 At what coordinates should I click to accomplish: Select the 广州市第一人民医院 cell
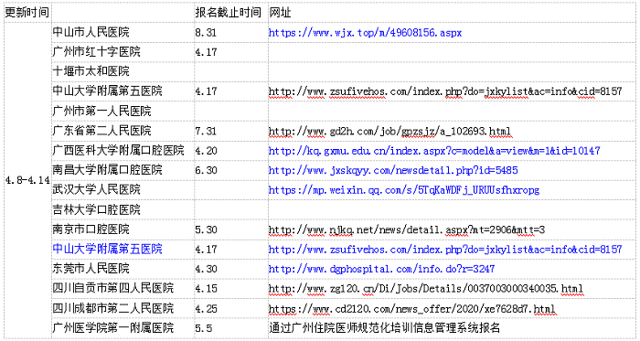click(123, 111)
